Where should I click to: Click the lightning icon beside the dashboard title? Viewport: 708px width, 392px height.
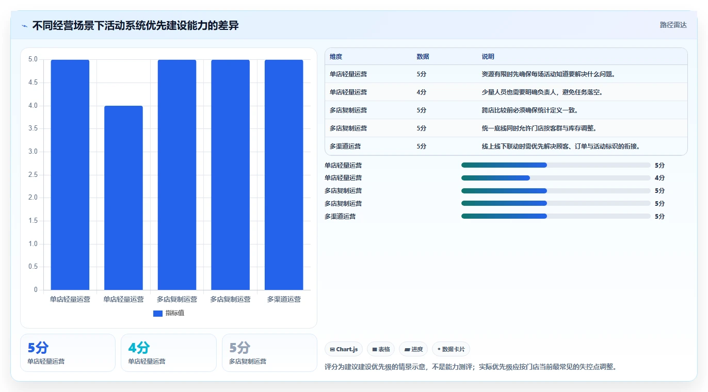tap(24, 25)
